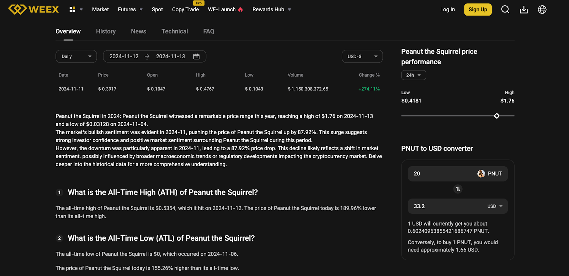This screenshot has height=276, width=569.
Task: Switch to the News tab
Action: click(138, 31)
